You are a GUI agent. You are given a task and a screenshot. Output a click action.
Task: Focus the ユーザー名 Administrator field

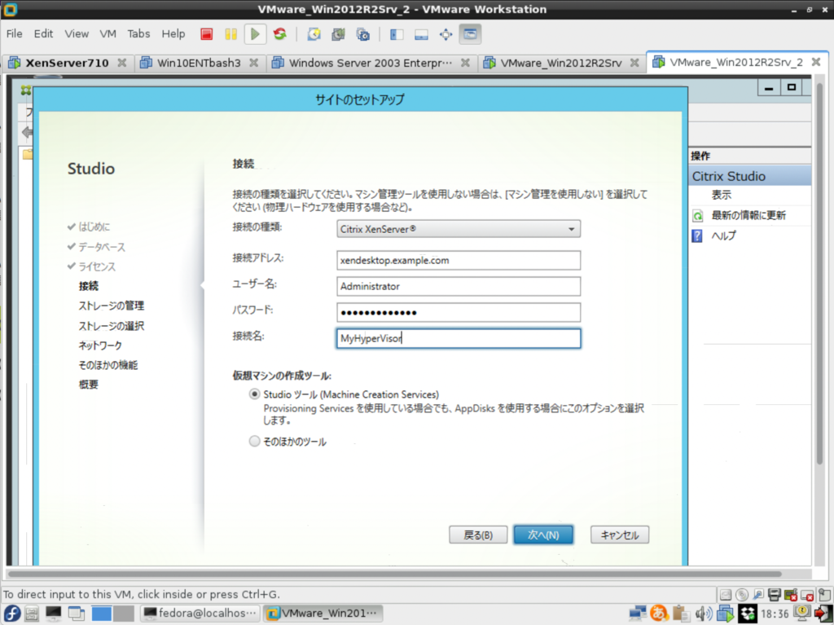point(459,286)
